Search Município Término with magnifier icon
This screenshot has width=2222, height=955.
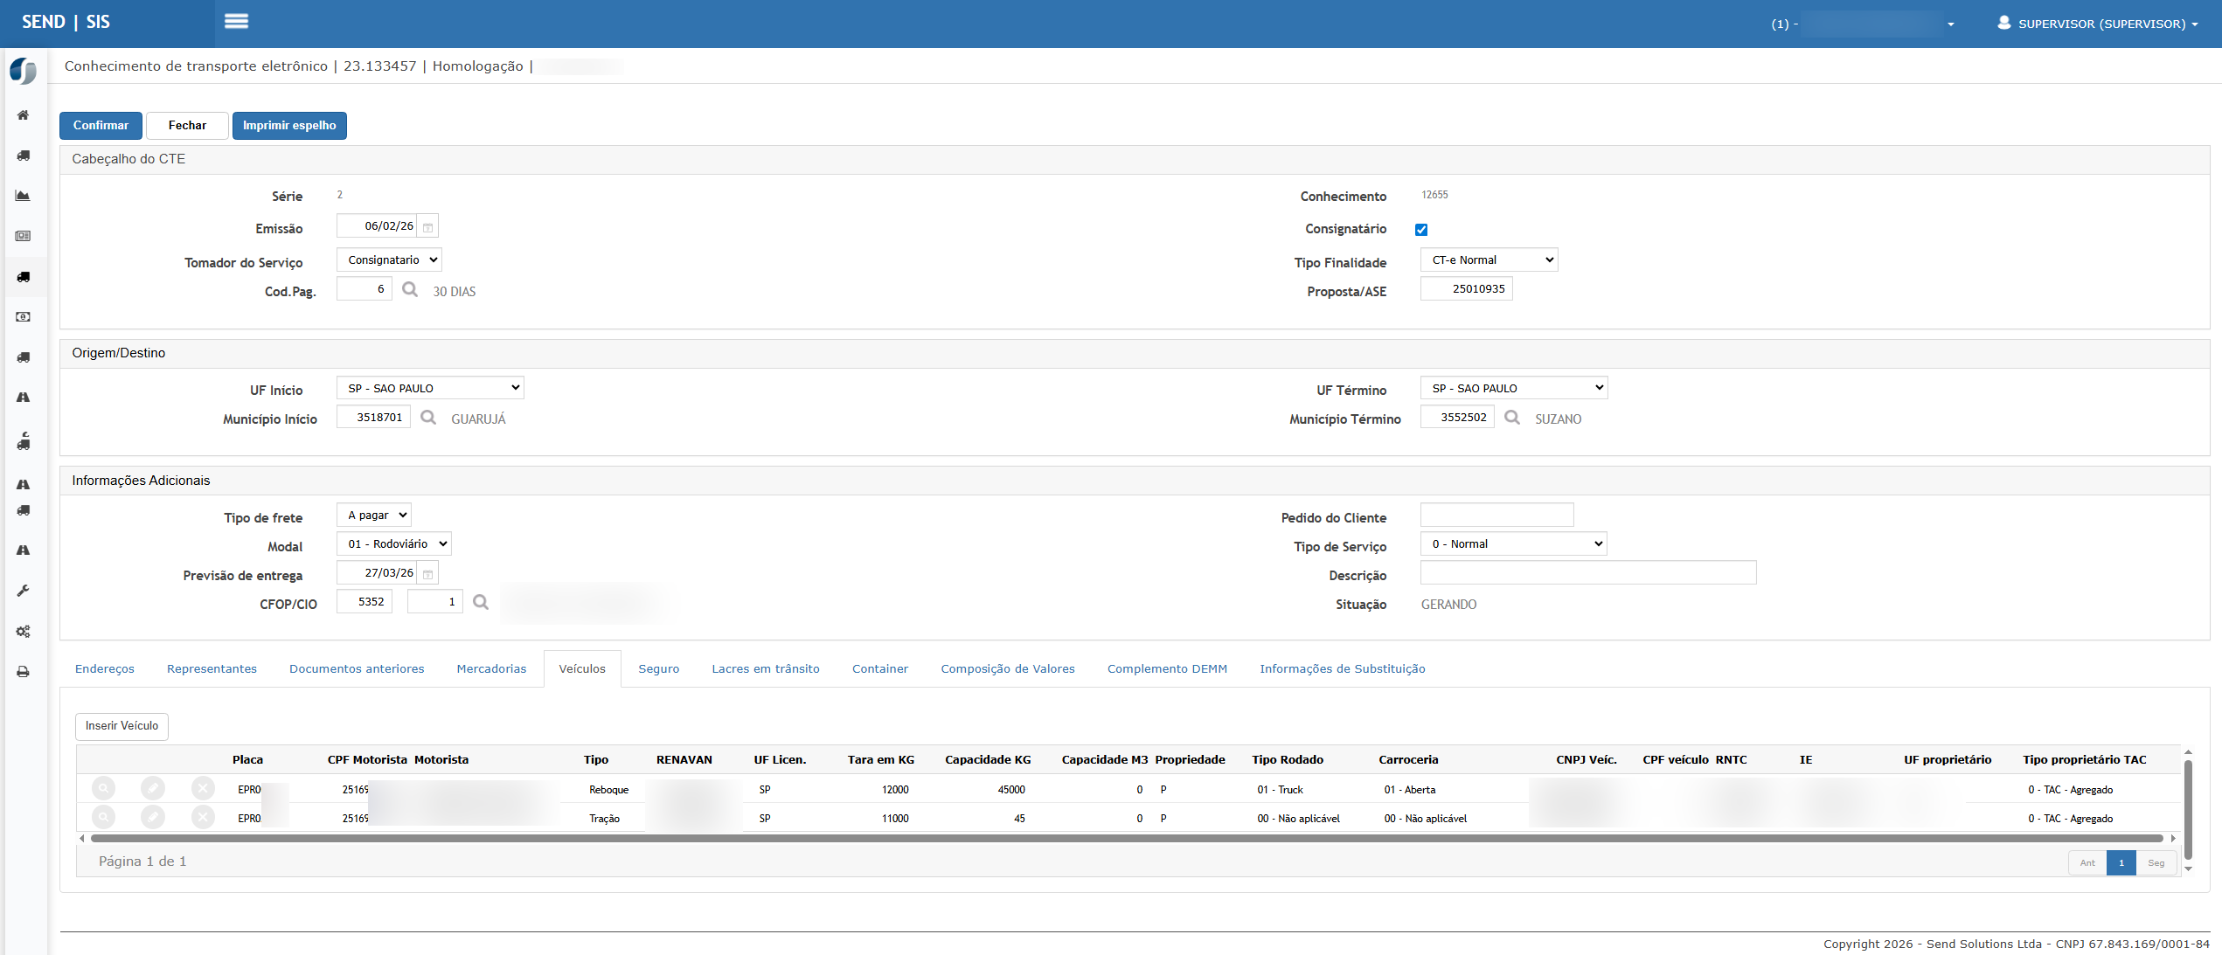point(1512,418)
